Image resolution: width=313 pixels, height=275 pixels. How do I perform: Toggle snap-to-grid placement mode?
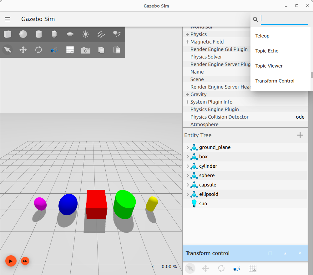(70, 50)
